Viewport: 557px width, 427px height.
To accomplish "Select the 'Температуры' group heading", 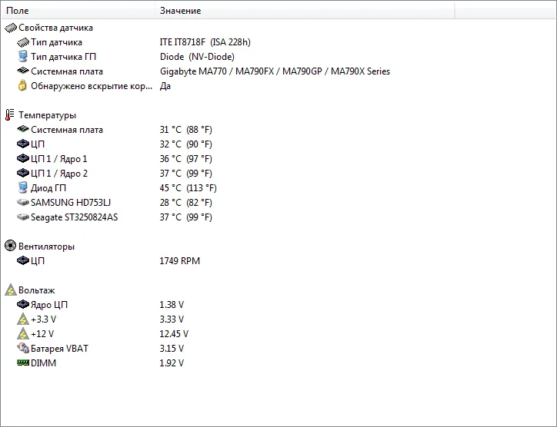I will 47,115.
